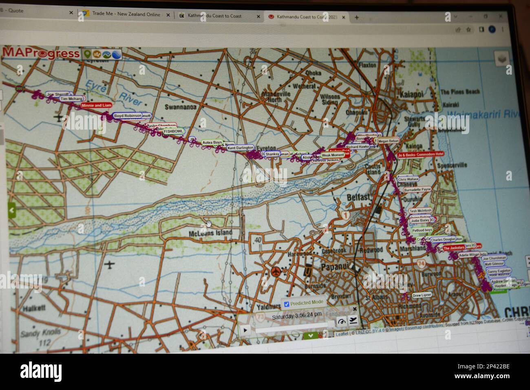The height and width of the screenshot is (390, 530).
Task: Select the Jodie Bixley tracker label
Action: [x=420, y=220]
